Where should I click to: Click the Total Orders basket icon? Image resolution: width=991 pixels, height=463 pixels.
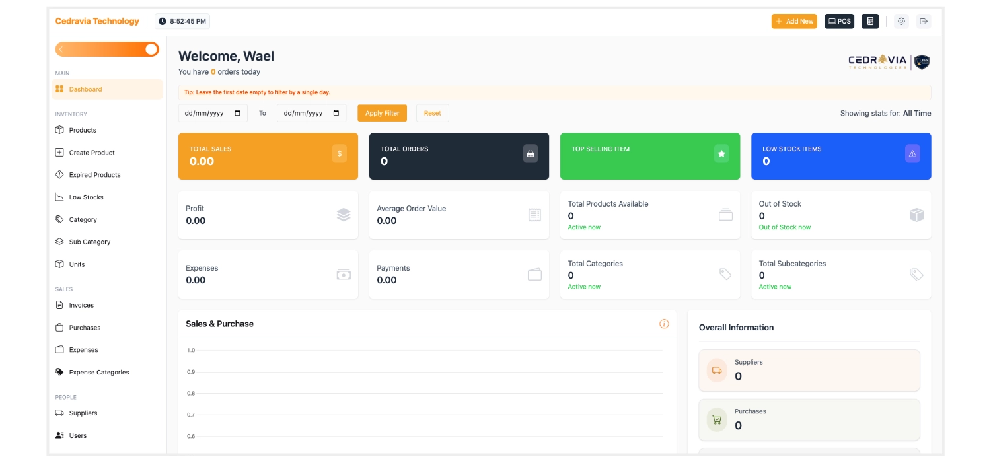pyautogui.click(x=531, y=153)
